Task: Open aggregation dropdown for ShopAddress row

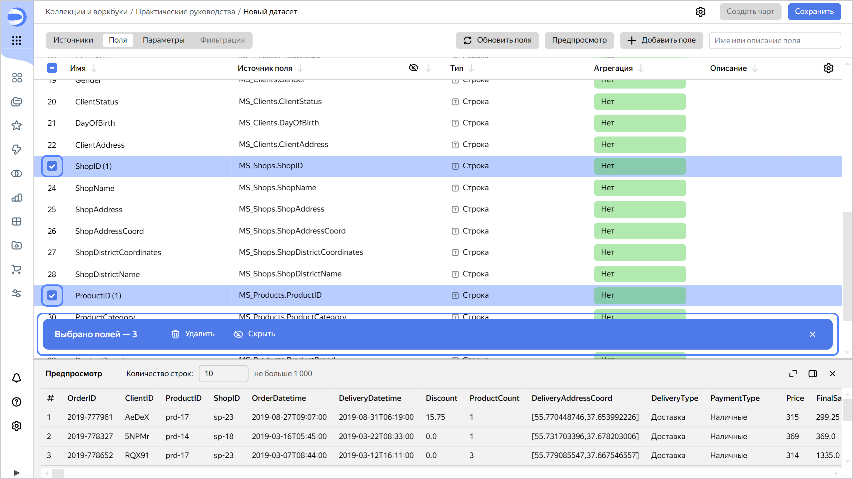Action: [639, 209]
